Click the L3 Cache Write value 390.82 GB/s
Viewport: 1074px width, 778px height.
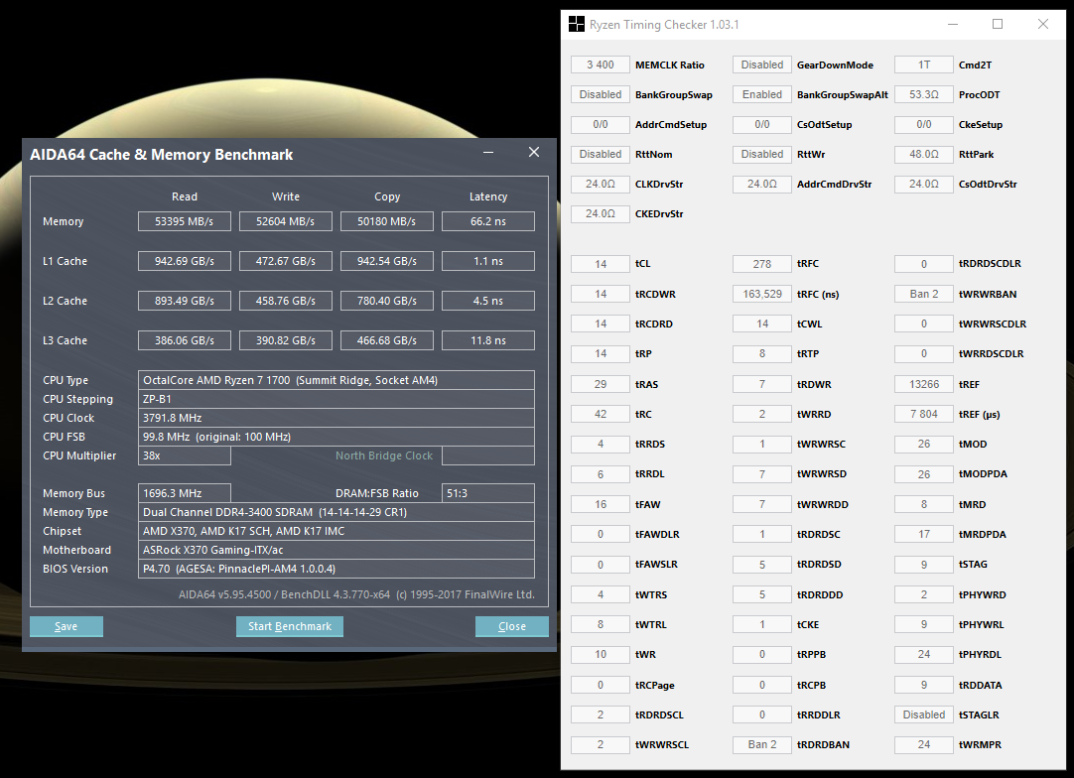(286, 340)
